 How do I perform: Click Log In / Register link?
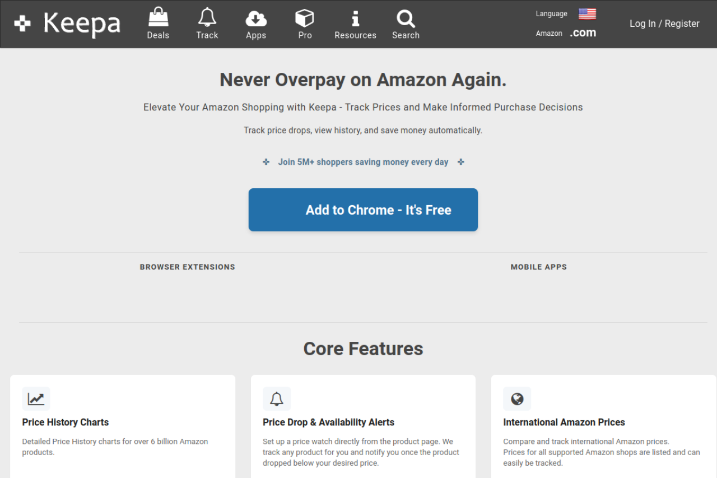pyautogui.click(x=664, y=24)
